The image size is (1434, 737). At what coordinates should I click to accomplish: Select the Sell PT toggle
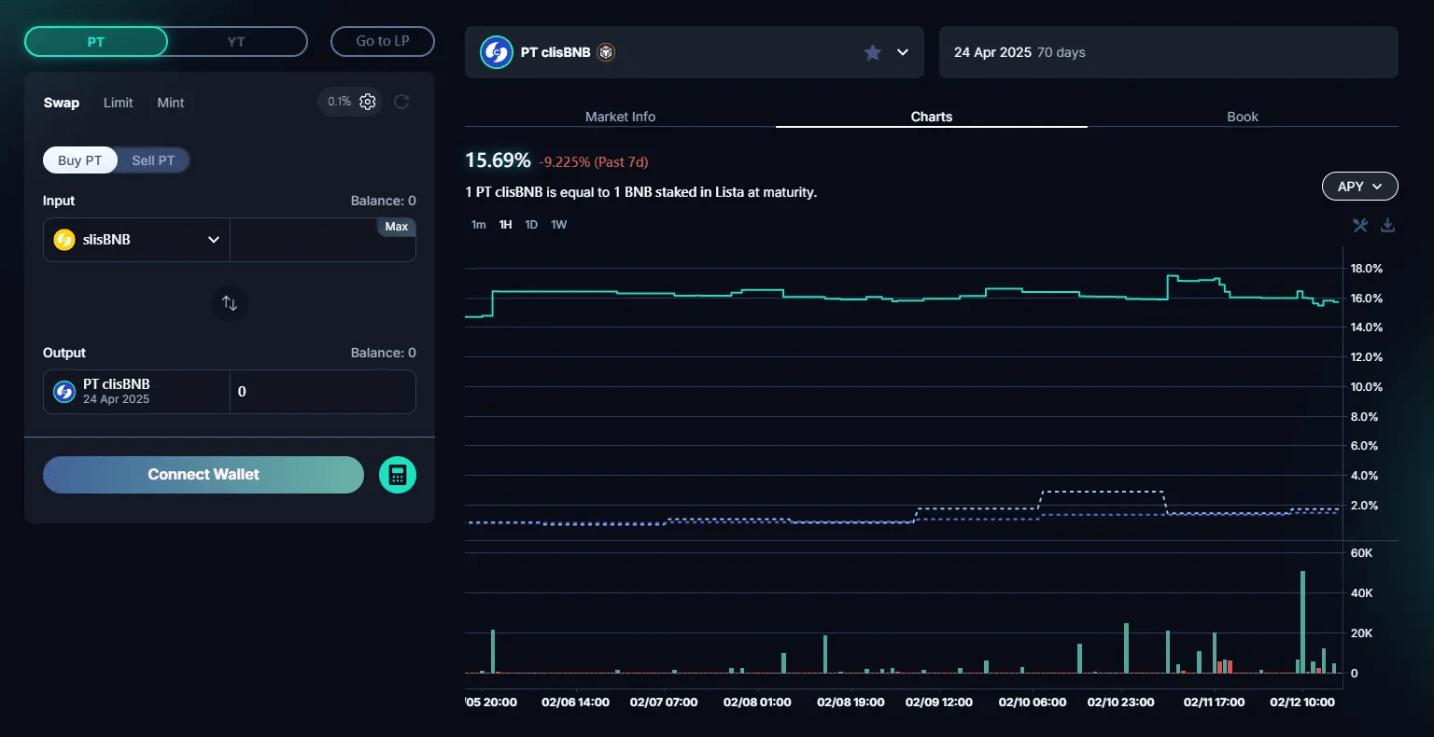[153, 160]
